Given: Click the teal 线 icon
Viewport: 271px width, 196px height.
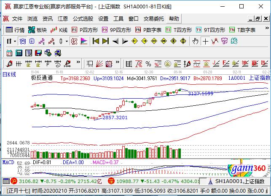Looking at the screenshot, I should pyautogui.click(x=234, y=41).
